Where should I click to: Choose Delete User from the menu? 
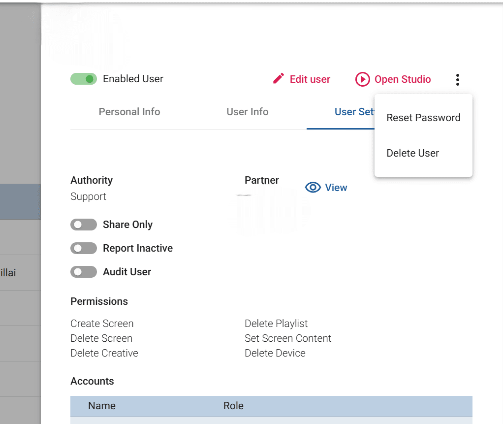pos(412,153)
